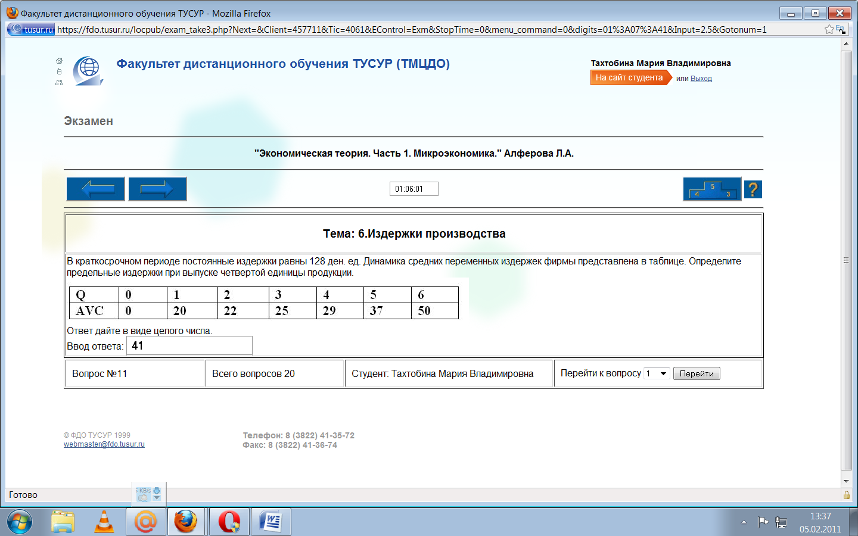The width and height of the screenshot is (858, 536).
Task: Click download speed widget in status bar
Action: pyautogui.click(x=148, y=494)
